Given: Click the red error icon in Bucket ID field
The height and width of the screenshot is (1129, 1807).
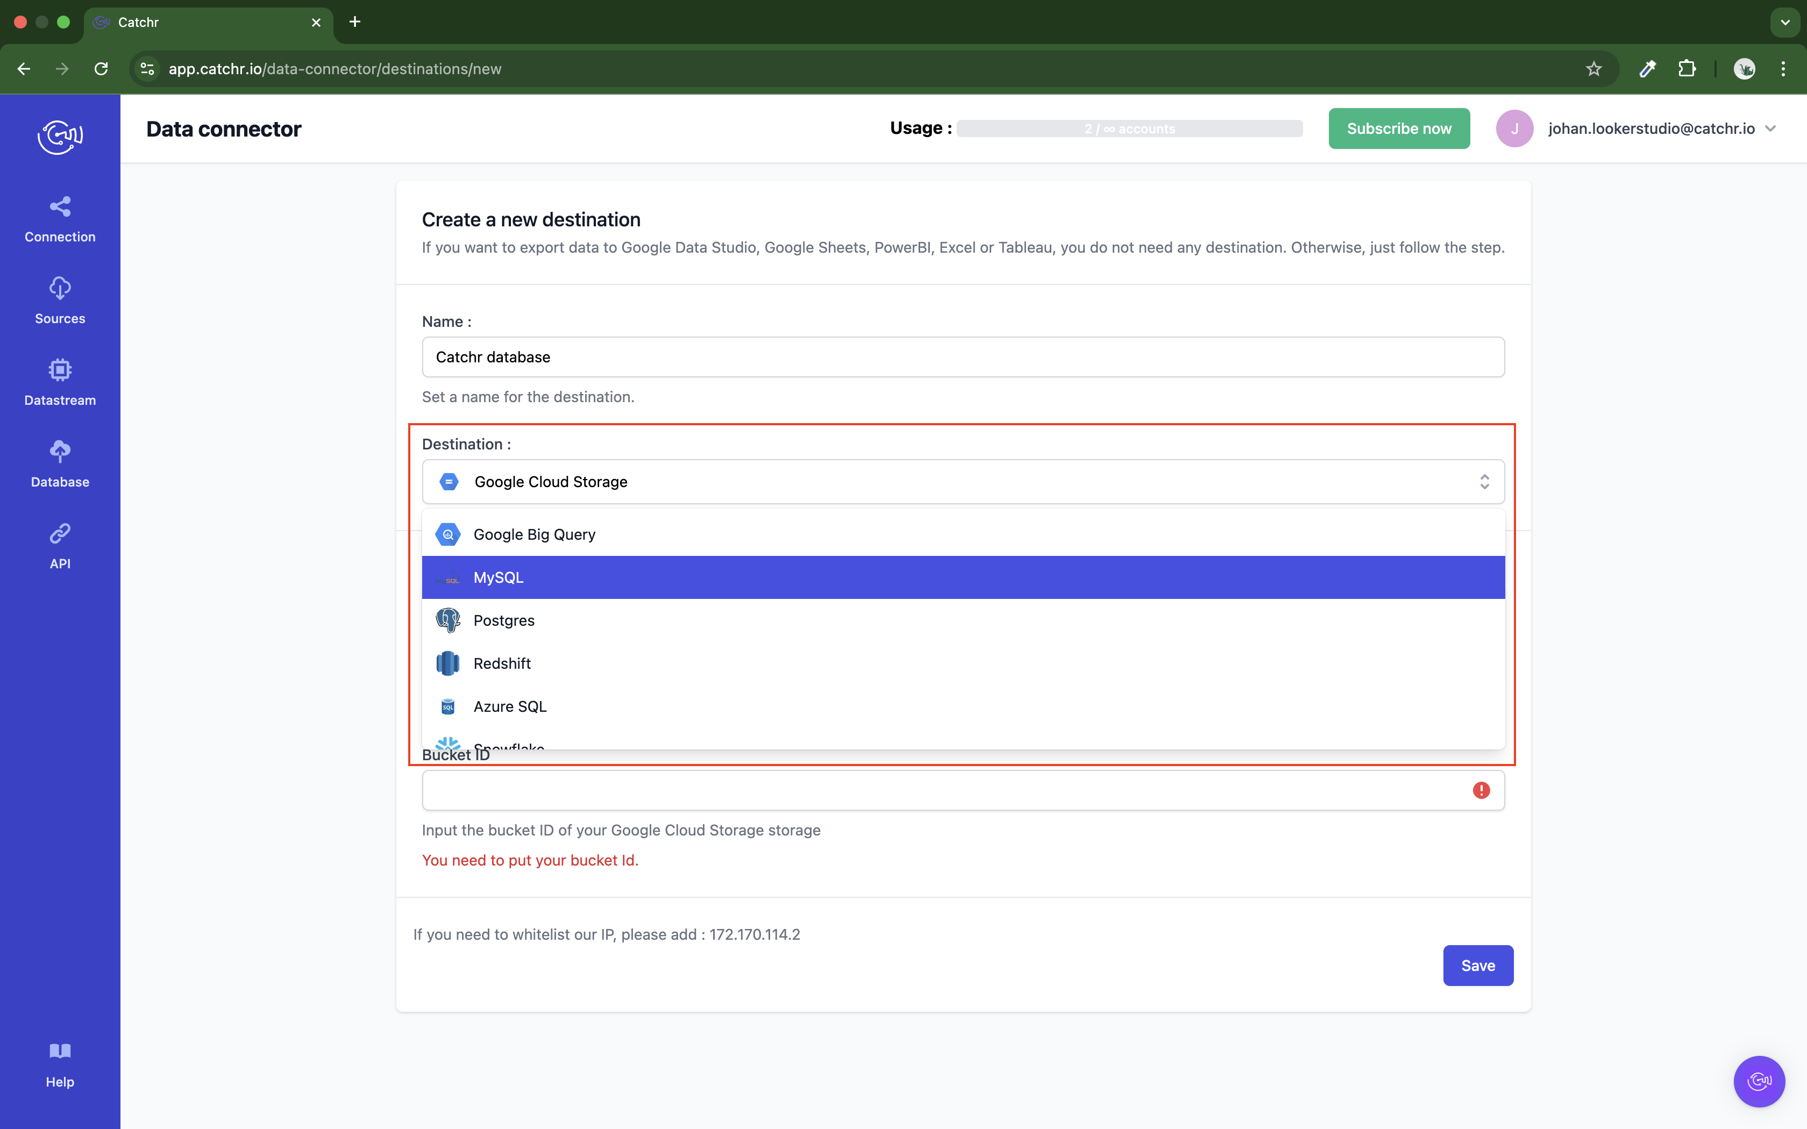Looking at the screenshot, I should [x=1482, y=790].
